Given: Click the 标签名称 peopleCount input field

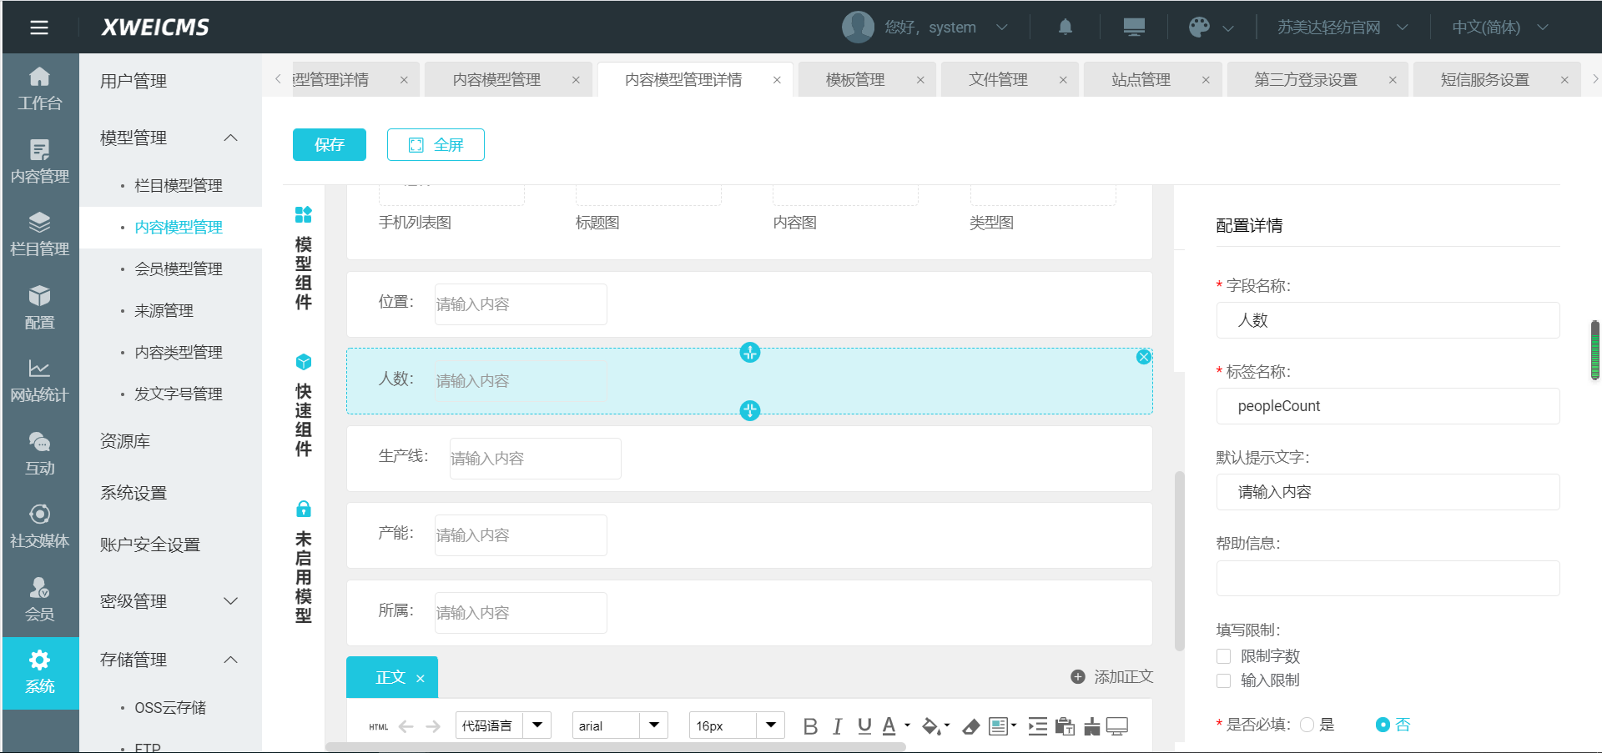Looking at the screenshot, I should click(x=1388, y=406).
